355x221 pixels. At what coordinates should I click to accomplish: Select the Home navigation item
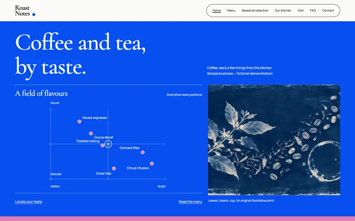tap(216, 10)
